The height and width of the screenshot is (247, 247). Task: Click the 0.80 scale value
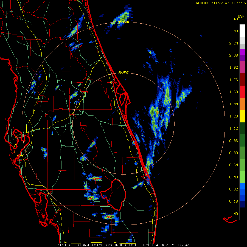pos(234,153)
